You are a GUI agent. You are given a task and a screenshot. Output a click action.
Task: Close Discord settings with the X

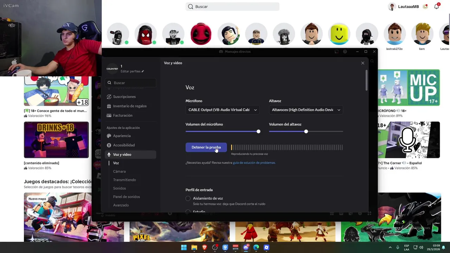(x=363, y=63)
